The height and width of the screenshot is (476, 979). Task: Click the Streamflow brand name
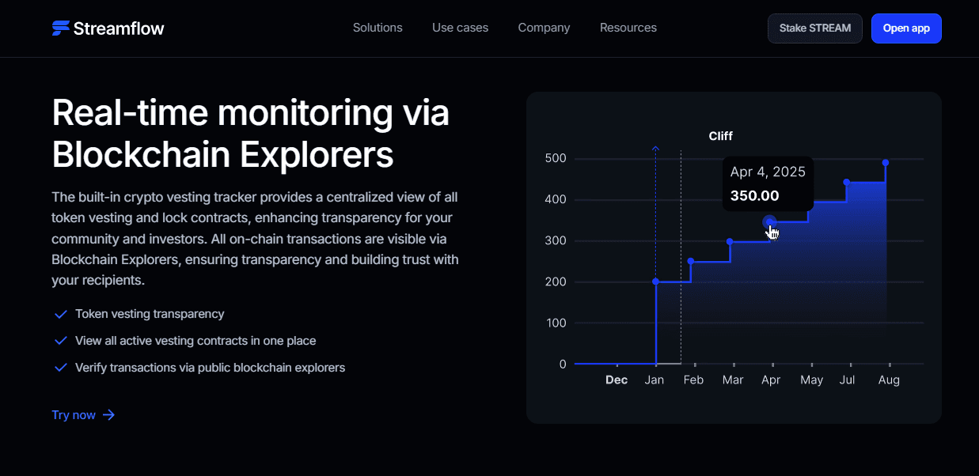pos(119,28)
